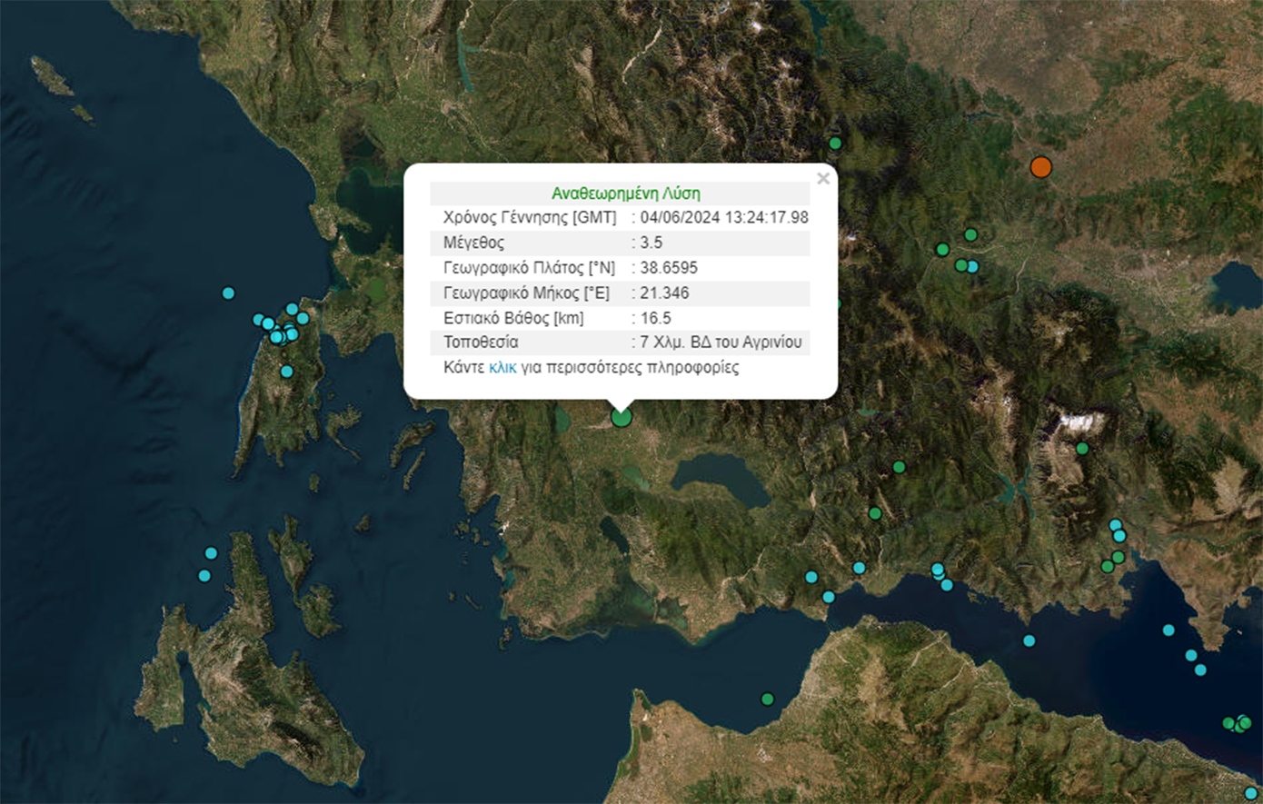Click cyan marker at map's bottom-right corner
The image size is (1263, 804).
click(1250, 794)
